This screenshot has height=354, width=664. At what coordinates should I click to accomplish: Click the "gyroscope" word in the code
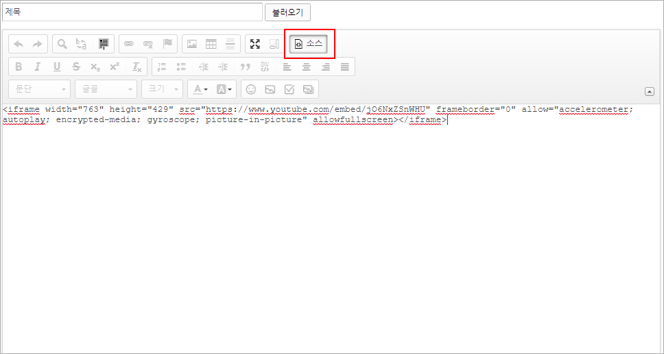point(171,120)
